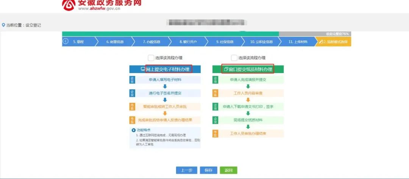Go to step 5. 章程
409x179 pixels.
point(78,42)
